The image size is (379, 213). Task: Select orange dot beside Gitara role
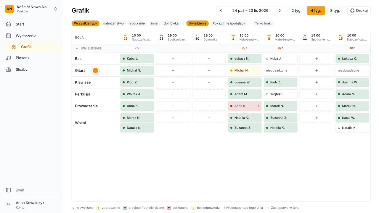tap(95, 70)
